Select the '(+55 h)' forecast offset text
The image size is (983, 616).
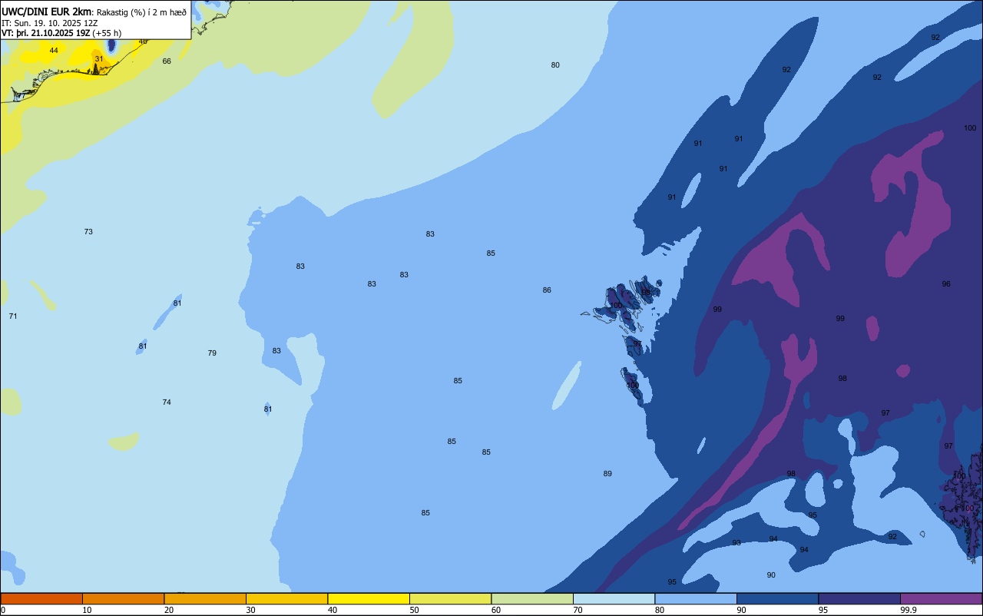click(x=107, y=33)
